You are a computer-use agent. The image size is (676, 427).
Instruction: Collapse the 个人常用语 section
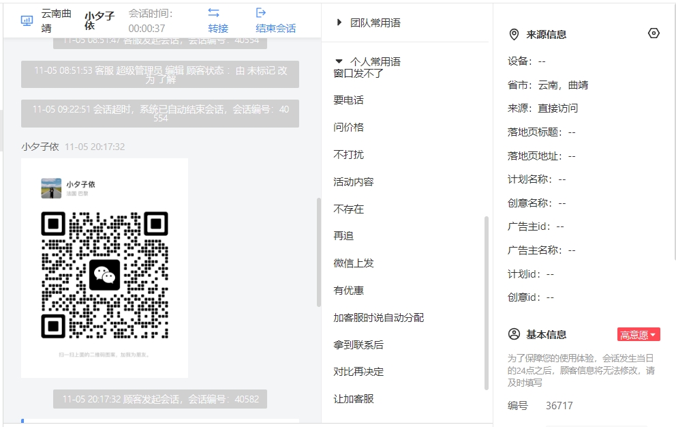[339, 61]
